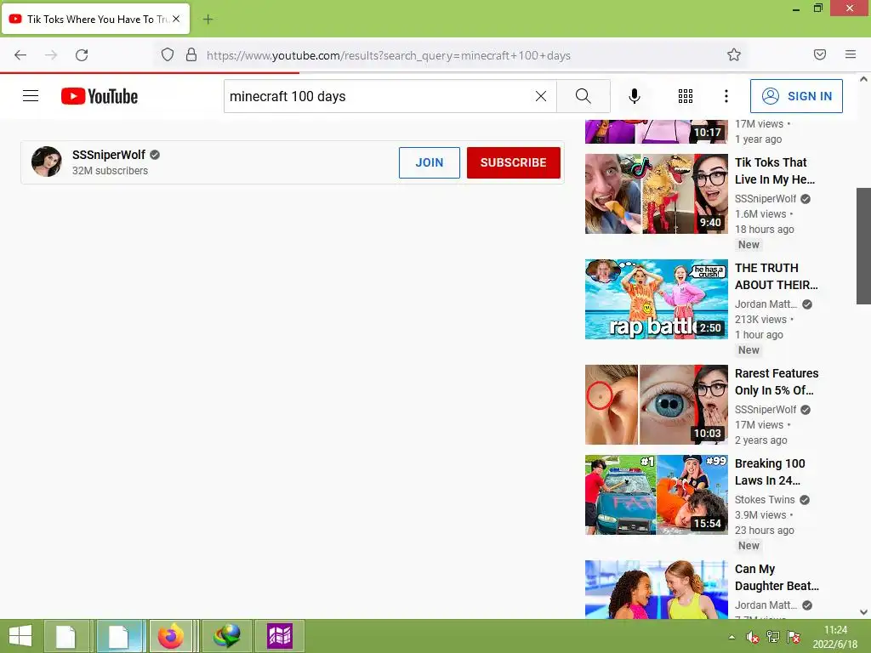The image size is (871, 653).
Task: Click the network tray icon
Action: 772,637
